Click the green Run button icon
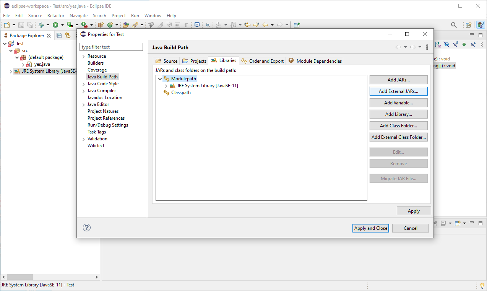Screen dimensions: 487x291 click(55, 25)
